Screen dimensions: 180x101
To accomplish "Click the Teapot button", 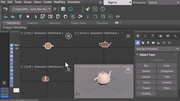I will coord(146,88).
